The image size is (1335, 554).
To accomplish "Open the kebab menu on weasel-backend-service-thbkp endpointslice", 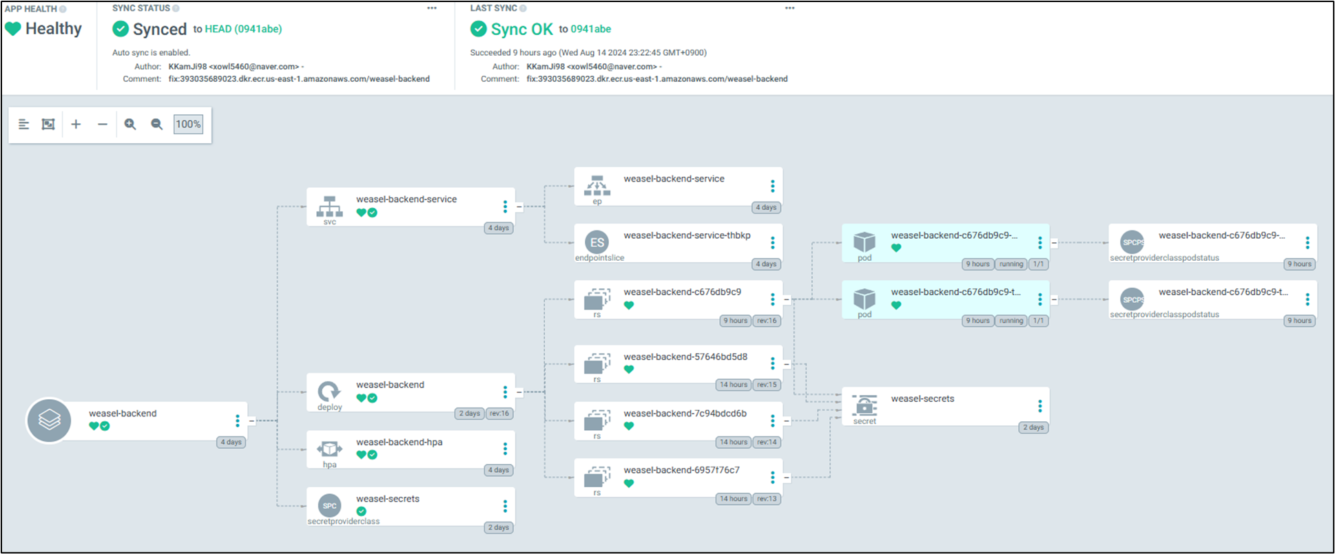I will coord(772,242).
